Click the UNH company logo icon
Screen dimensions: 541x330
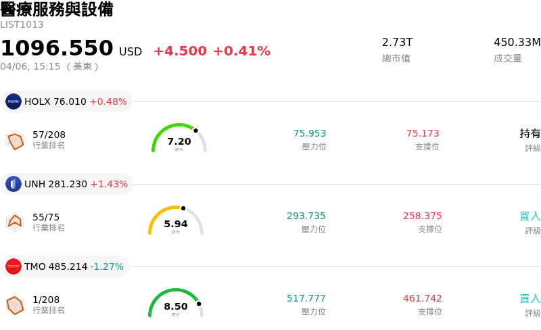click(14, 184)
